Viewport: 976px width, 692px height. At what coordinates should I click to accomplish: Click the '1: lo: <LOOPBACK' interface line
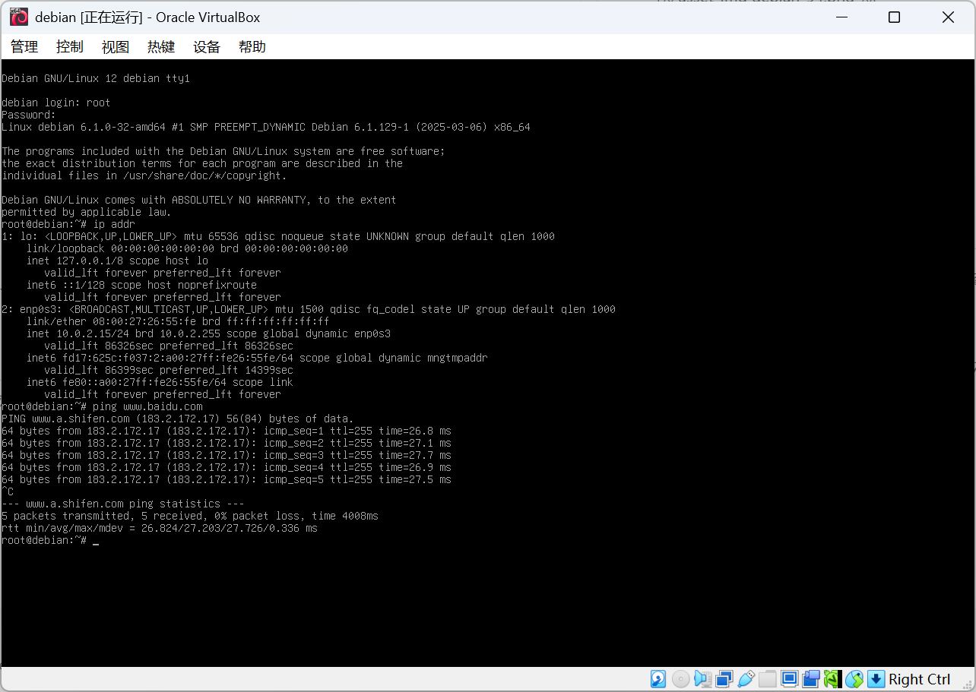(x=278, y=236)
